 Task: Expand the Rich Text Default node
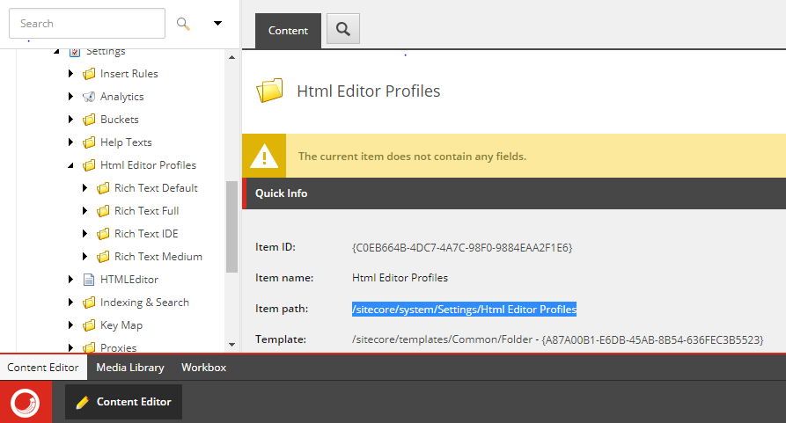[x=84, y=187]
